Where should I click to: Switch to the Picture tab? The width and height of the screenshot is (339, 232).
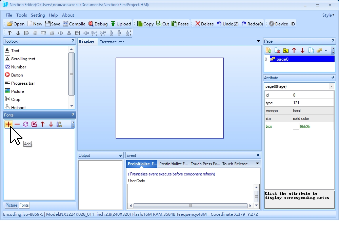11,205
